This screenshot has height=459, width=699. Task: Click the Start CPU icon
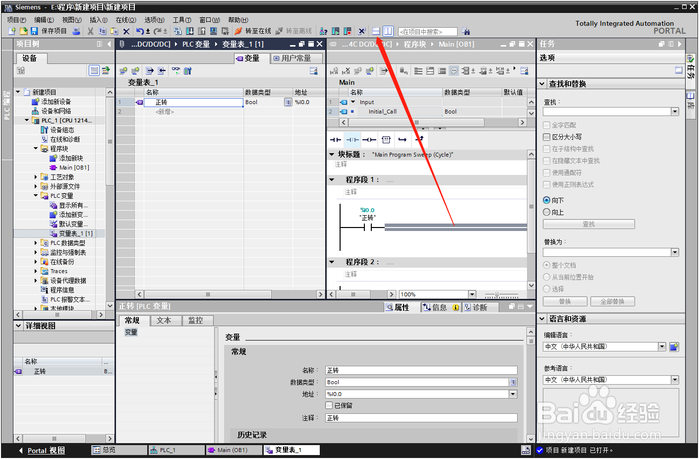[x=336, y=31]
